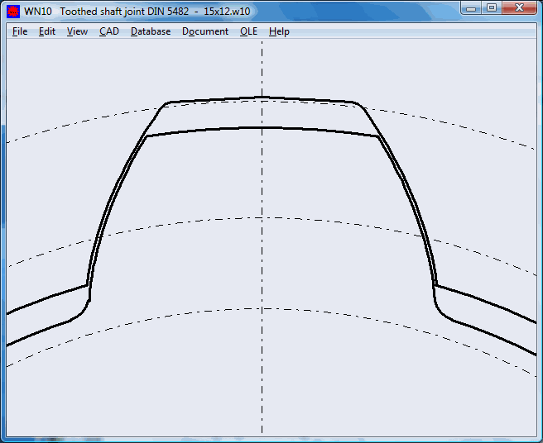Image resolution: width=543 pixels, height=443 pixels.
Task: Open the Database menu
Action: [151, 31]
